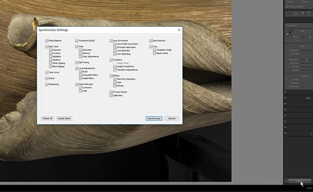Toggle the Upright Transforms checkbox
This screenshot has height=192, width=313.
(115, 67)
